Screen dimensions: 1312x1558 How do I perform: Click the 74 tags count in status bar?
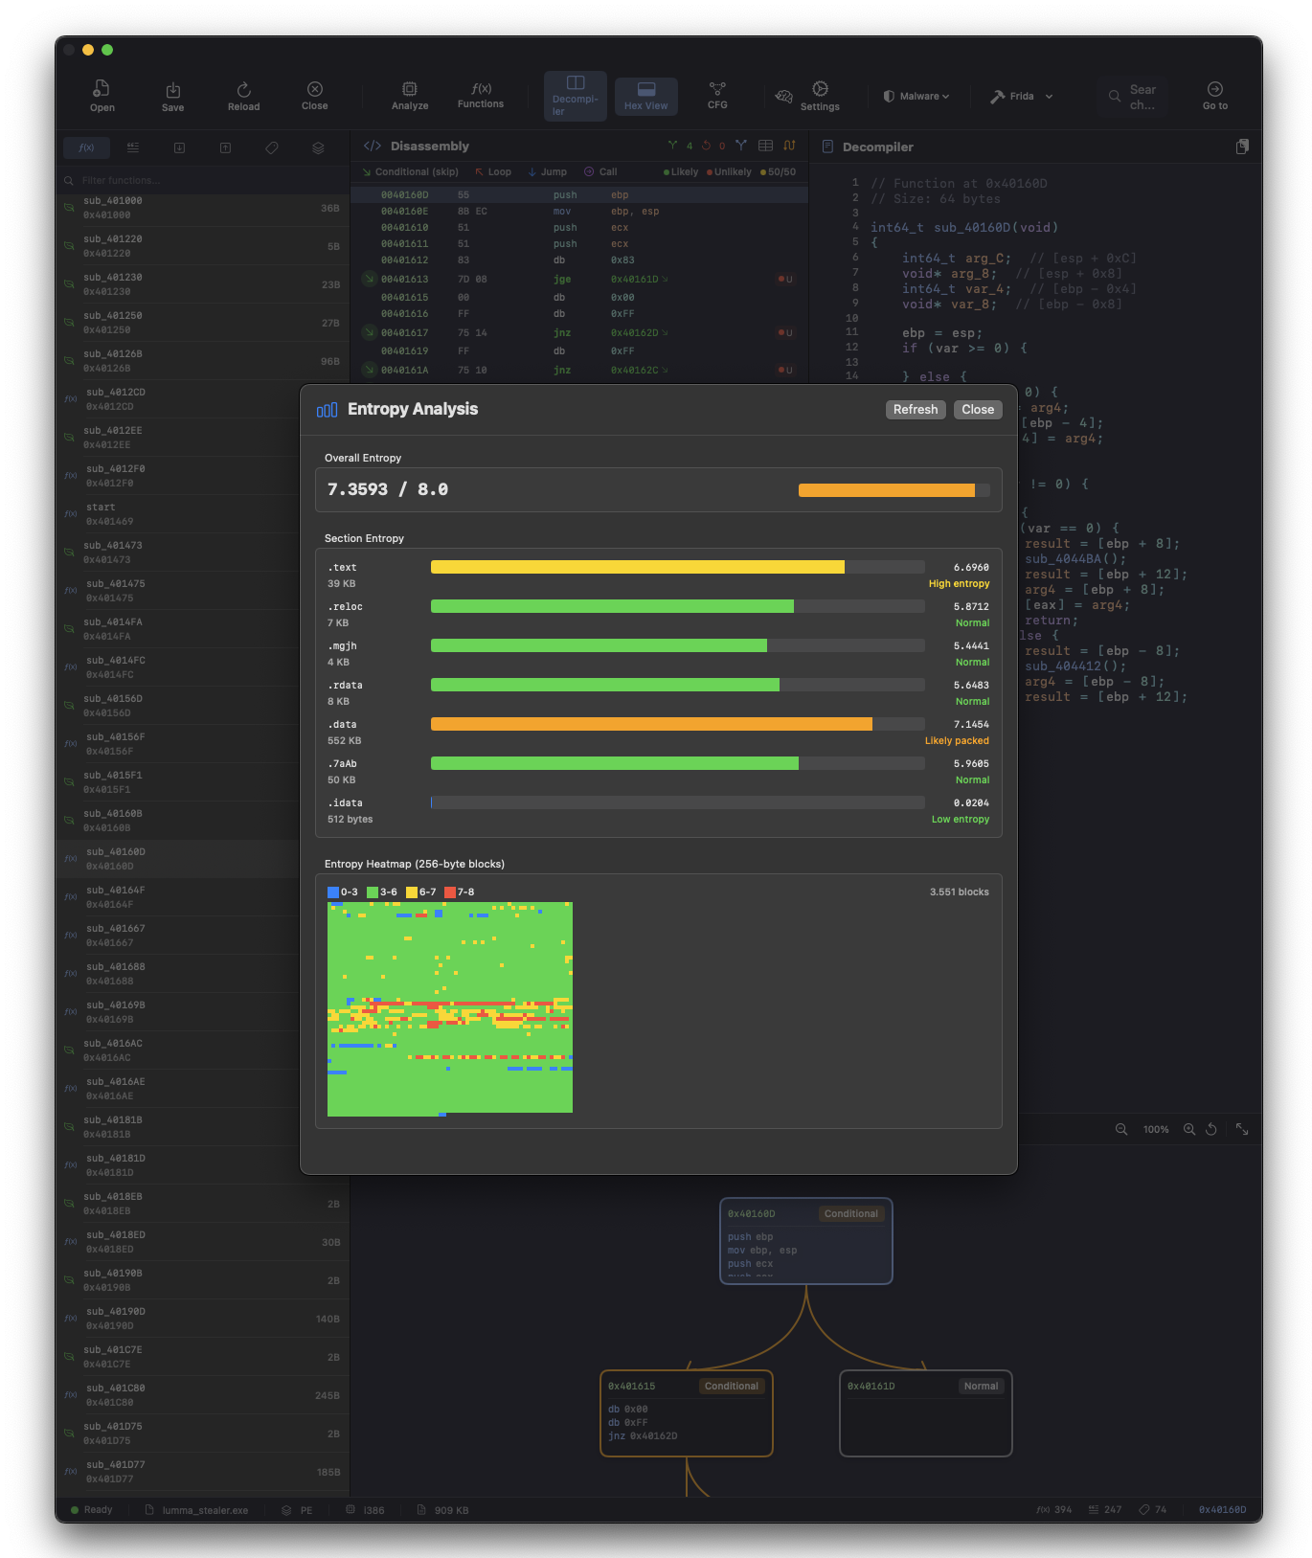1152,1510
